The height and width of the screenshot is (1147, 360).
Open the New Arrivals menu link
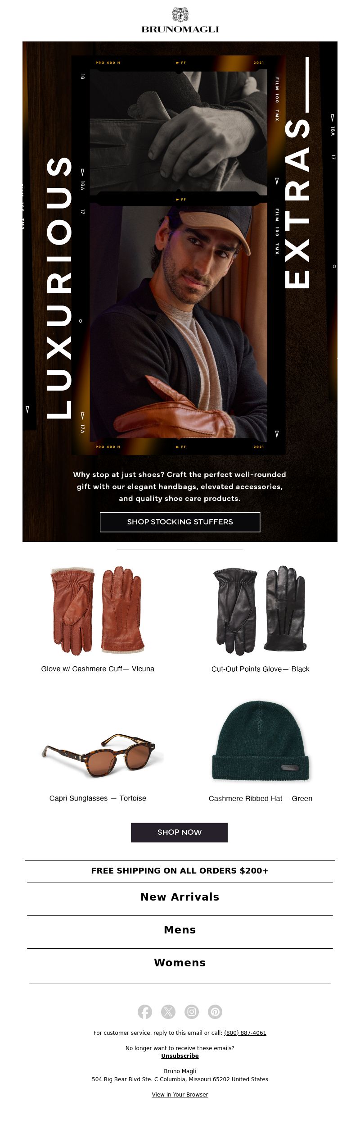[x=180, y=897]
